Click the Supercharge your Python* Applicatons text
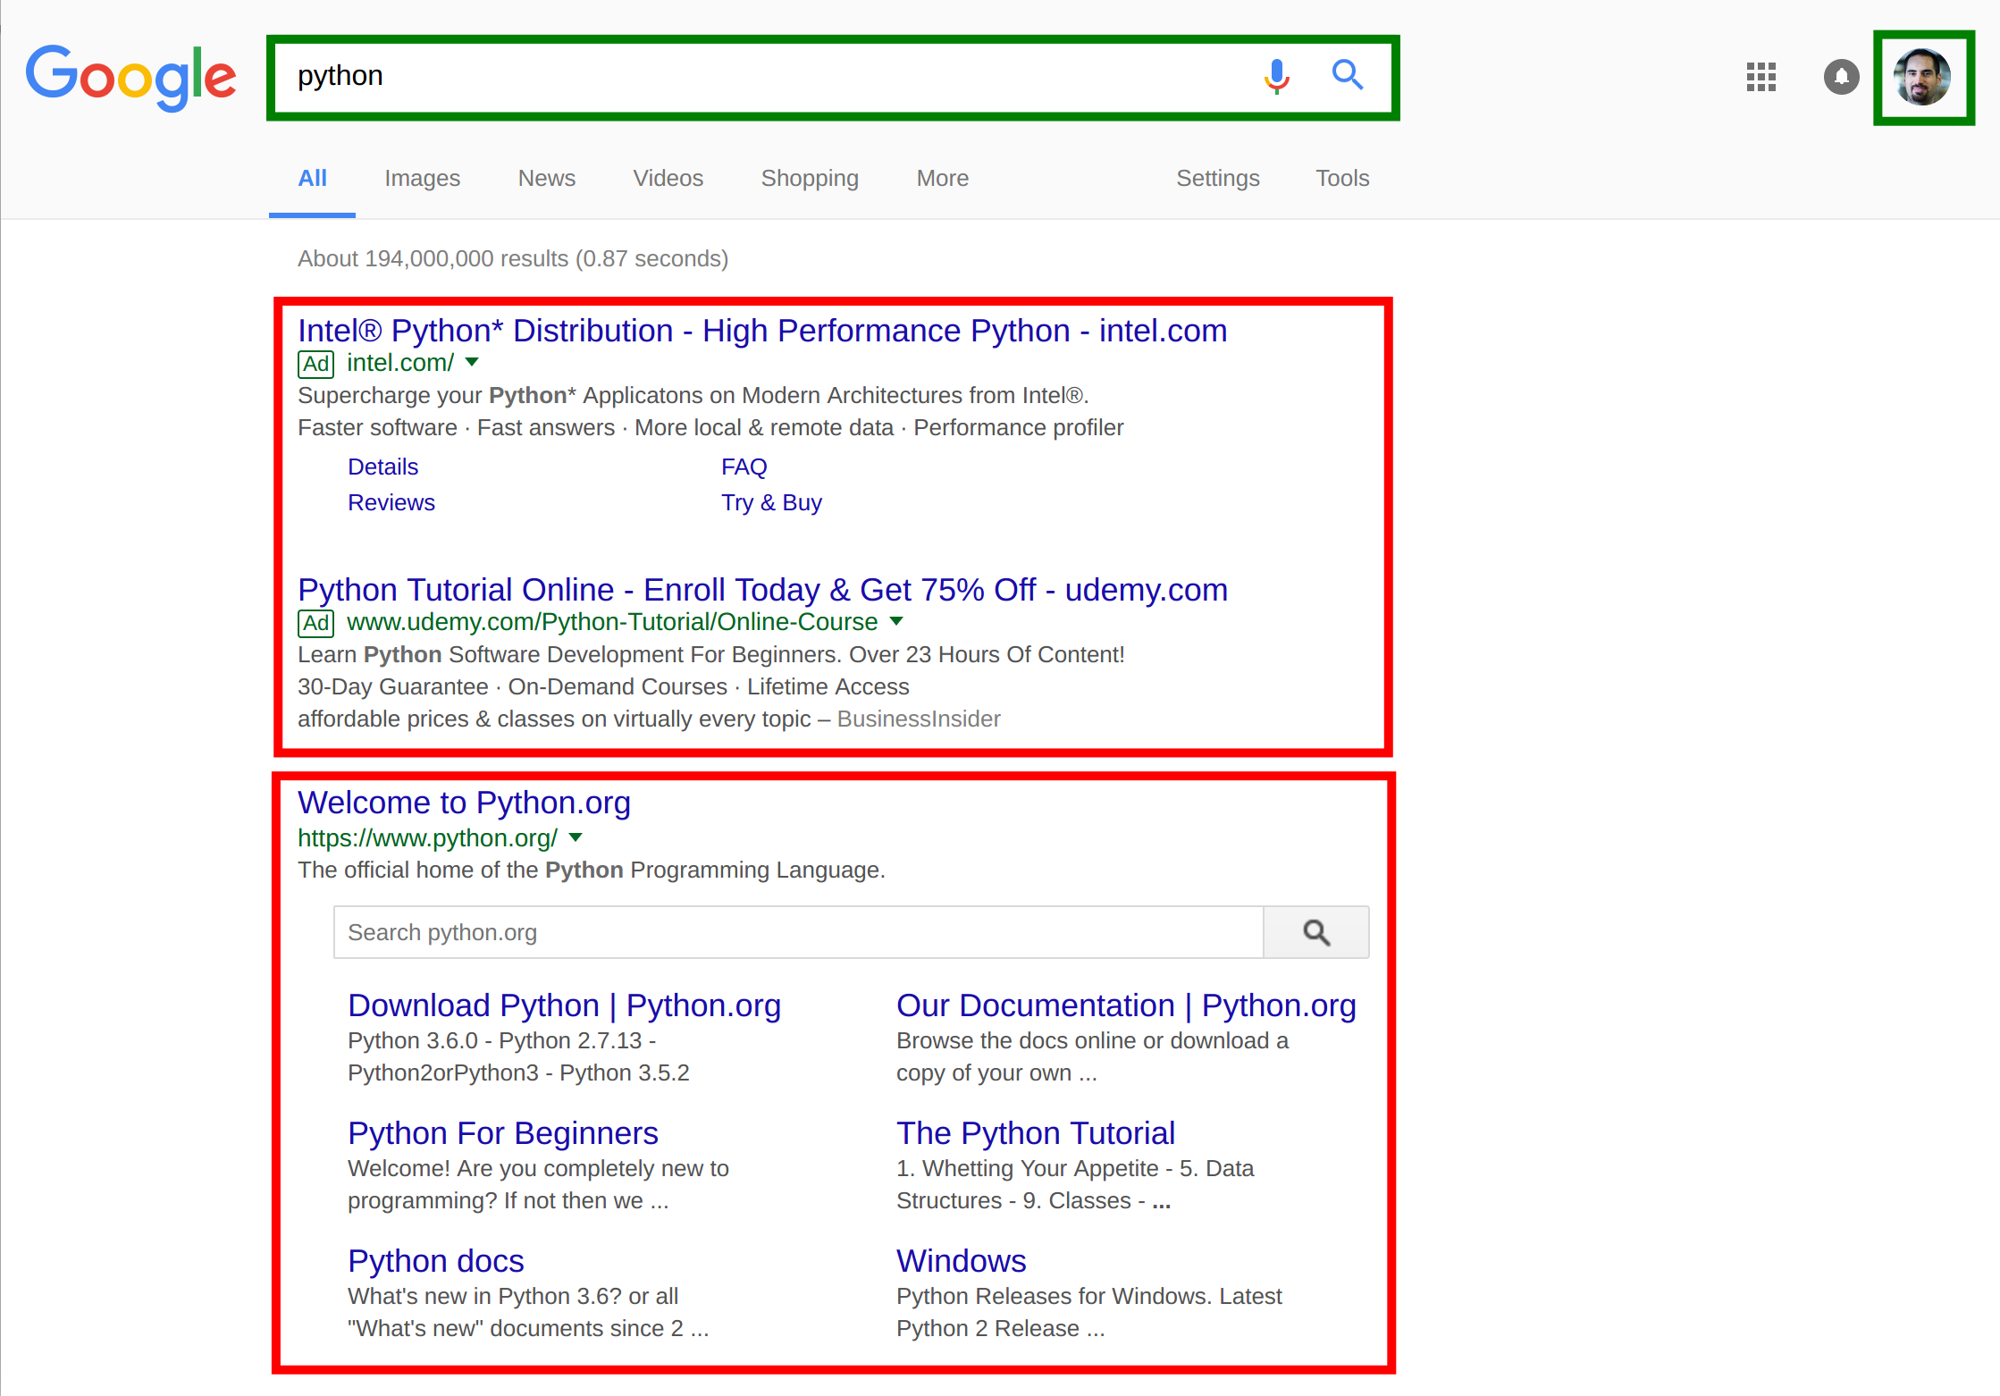2000x1396 pixels. [x=693, y=395]
